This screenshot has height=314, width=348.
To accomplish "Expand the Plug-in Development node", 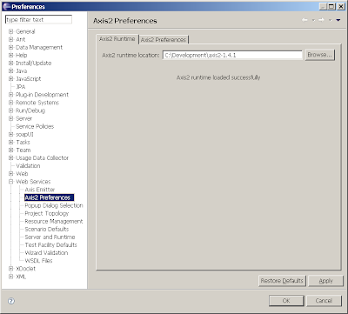I will [10, 95].
